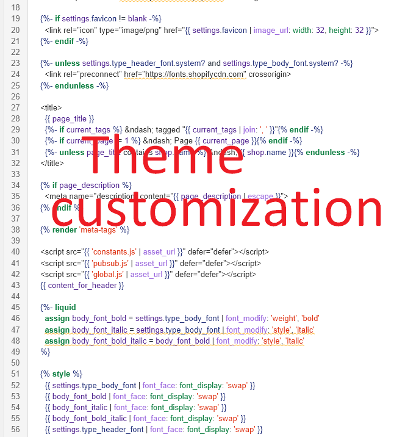
Task: Click the '{%- endunless -%}' line
Action: [74, 86]
